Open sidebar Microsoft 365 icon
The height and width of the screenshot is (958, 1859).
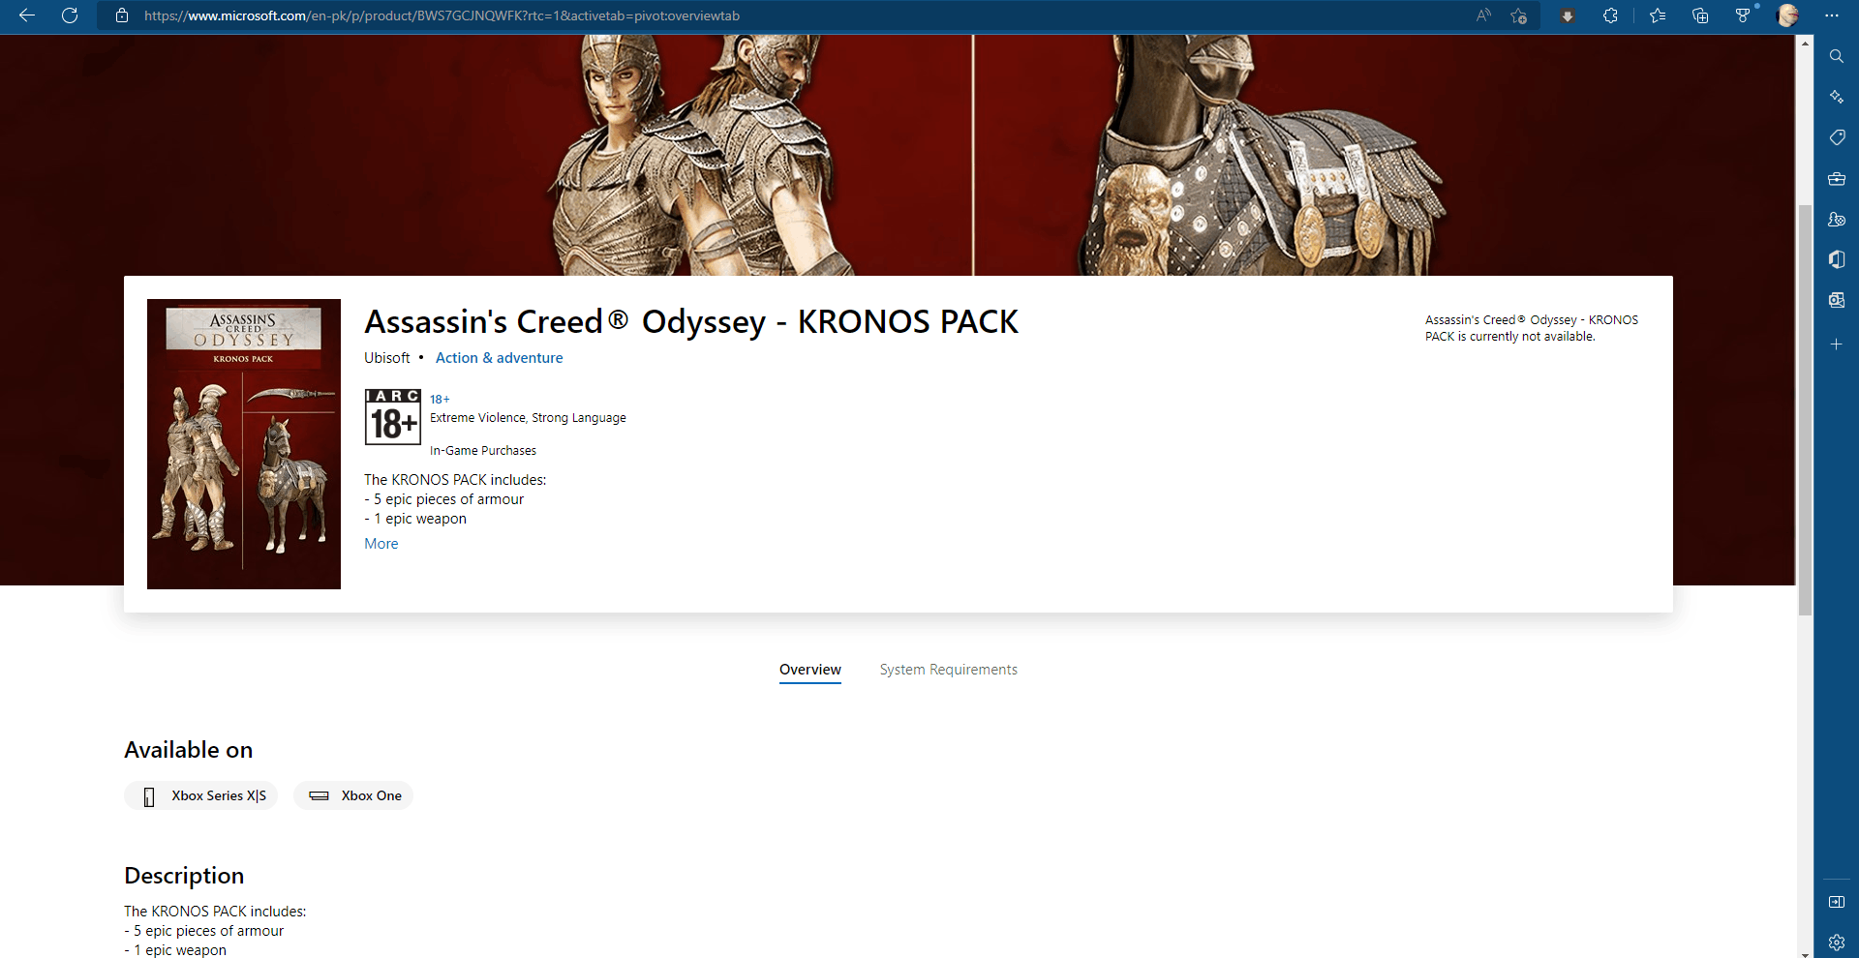tap(1837, 259)
